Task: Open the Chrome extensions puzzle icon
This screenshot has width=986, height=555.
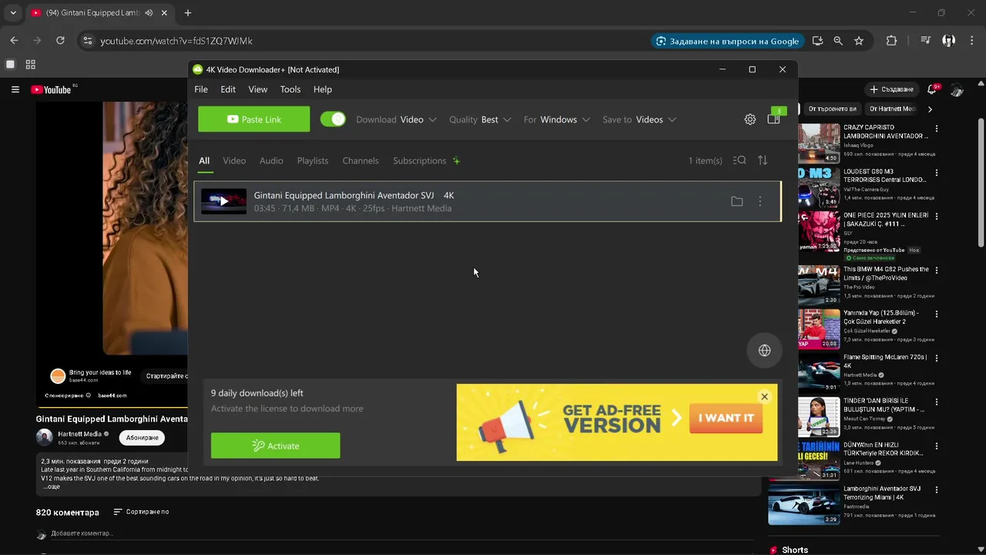Action: 891,41
